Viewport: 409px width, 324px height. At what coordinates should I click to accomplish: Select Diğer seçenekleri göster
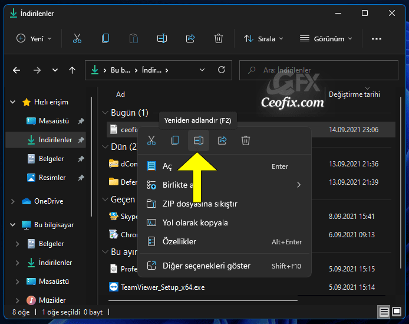point(225,266)
